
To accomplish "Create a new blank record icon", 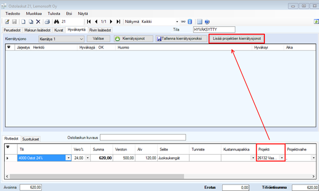I will tap(23, 21).
